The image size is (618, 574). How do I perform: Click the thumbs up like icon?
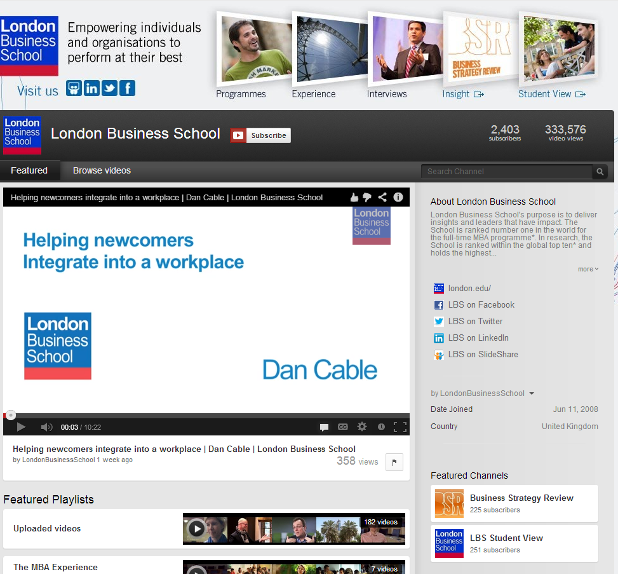(354, 198)
